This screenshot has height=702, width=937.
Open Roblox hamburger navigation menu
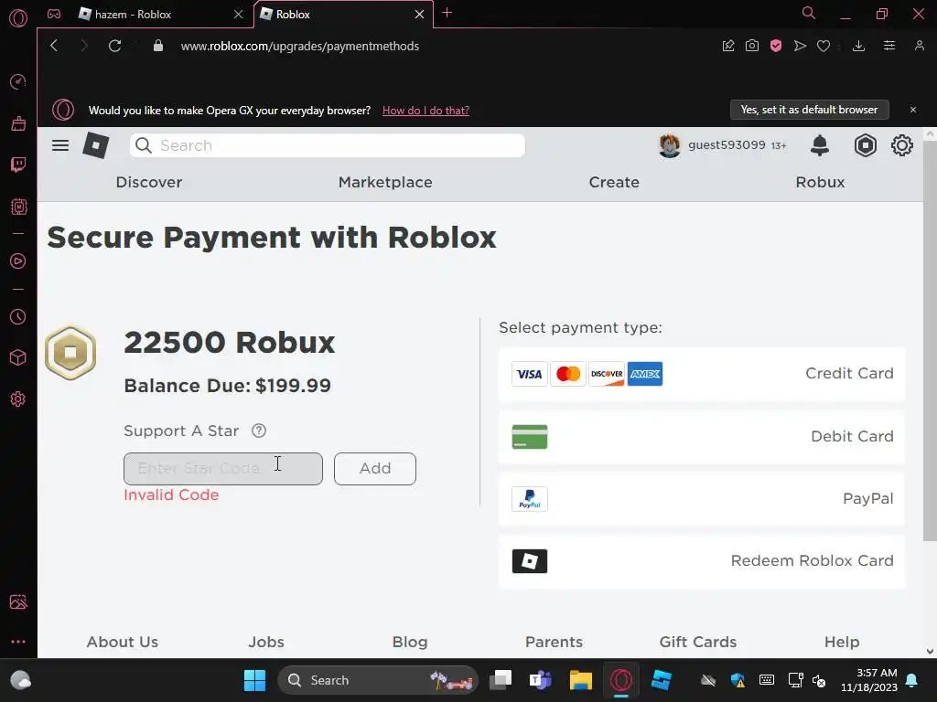pos(60,145)
